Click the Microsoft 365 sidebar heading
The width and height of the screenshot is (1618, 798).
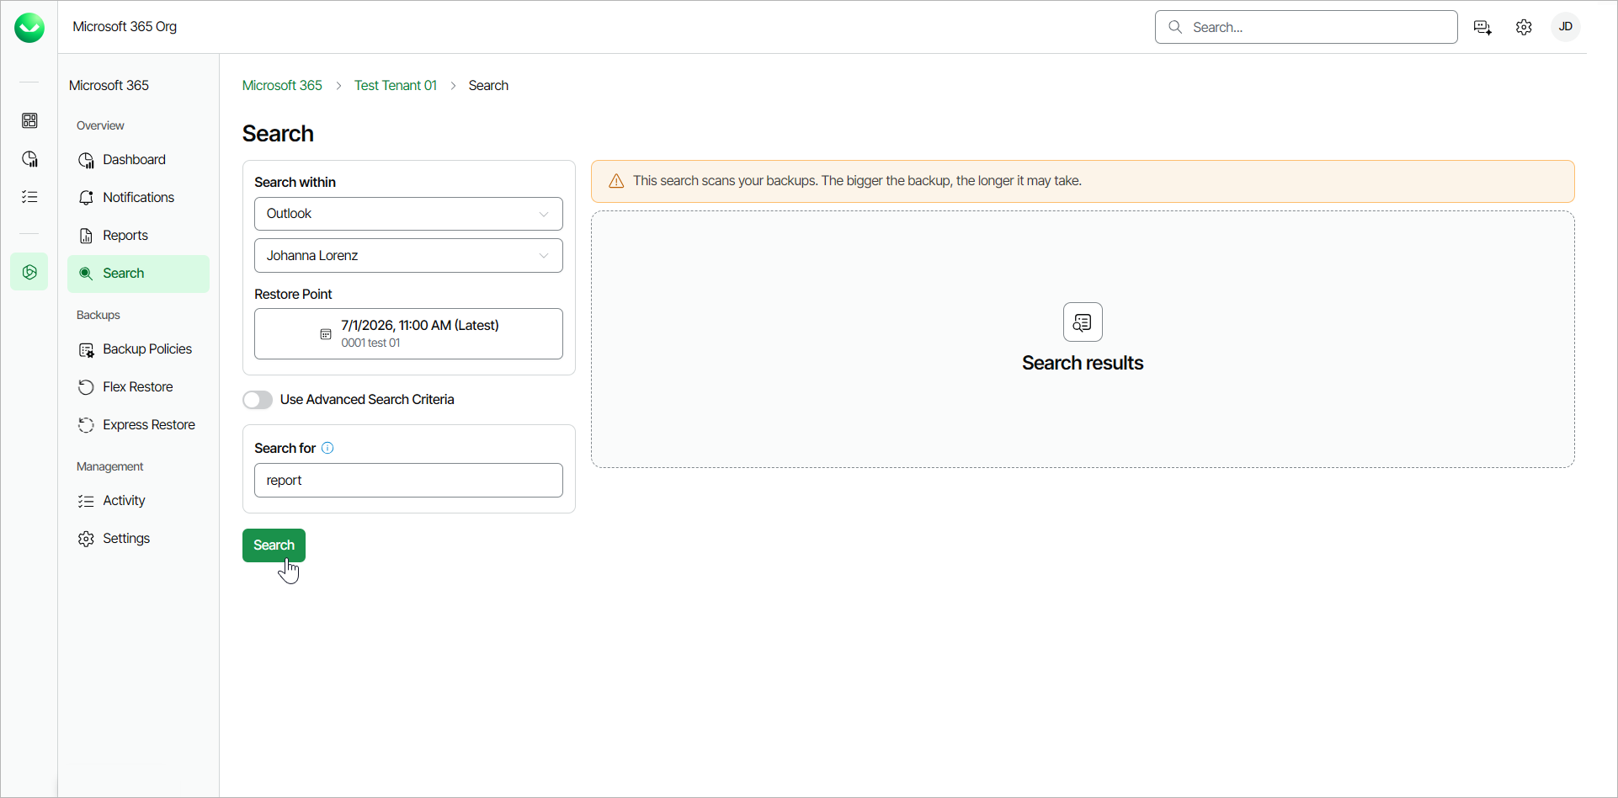tap(109, 86)
